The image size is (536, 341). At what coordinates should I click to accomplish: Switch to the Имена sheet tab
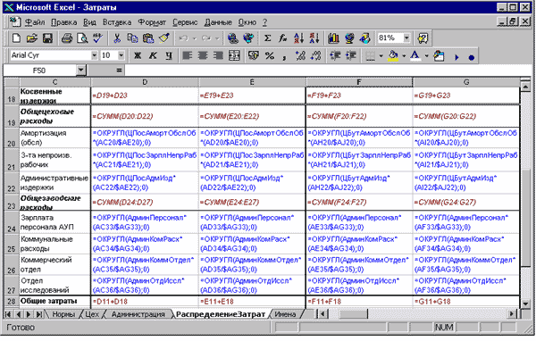pos(285,314)
